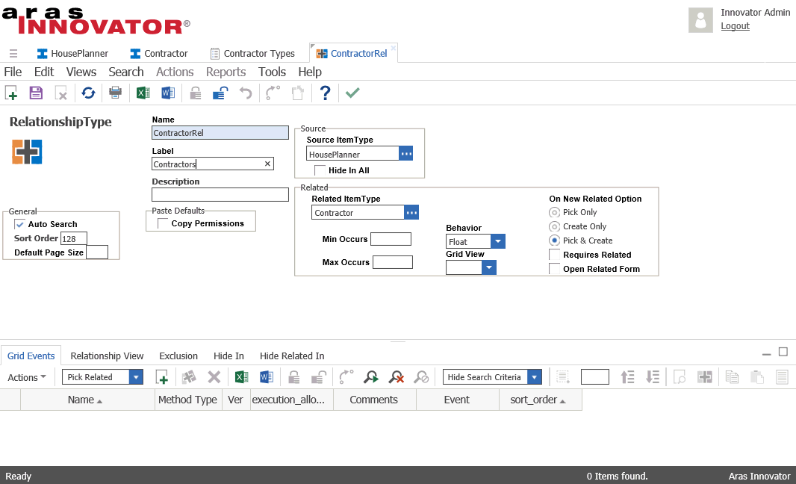796x484 pixels.
Task: Click the Move Up sort arrow icon in grid toolbar
Action: (628, 377)
